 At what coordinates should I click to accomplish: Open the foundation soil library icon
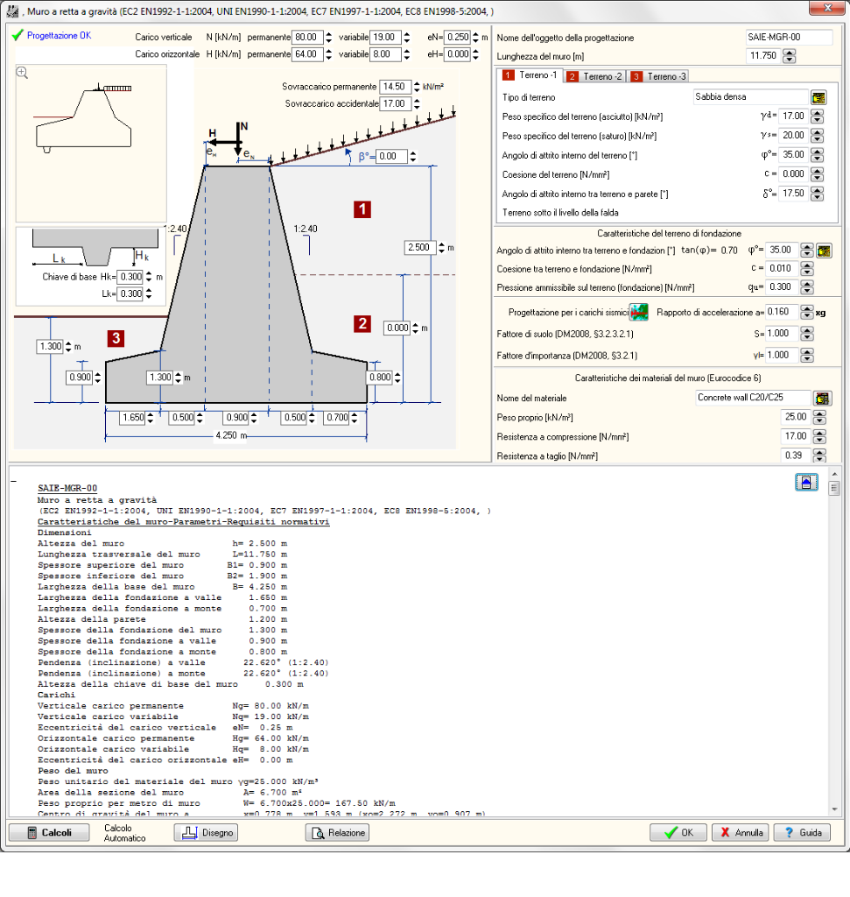coord(824,251)
